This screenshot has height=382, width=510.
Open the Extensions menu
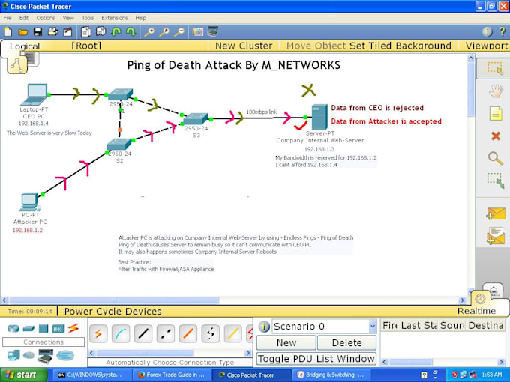[115, 18]
